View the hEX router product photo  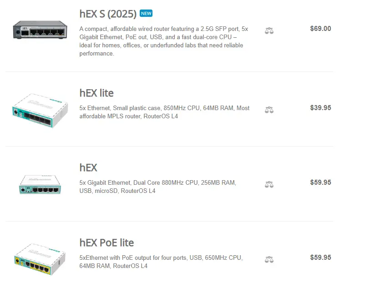(40, 184)
